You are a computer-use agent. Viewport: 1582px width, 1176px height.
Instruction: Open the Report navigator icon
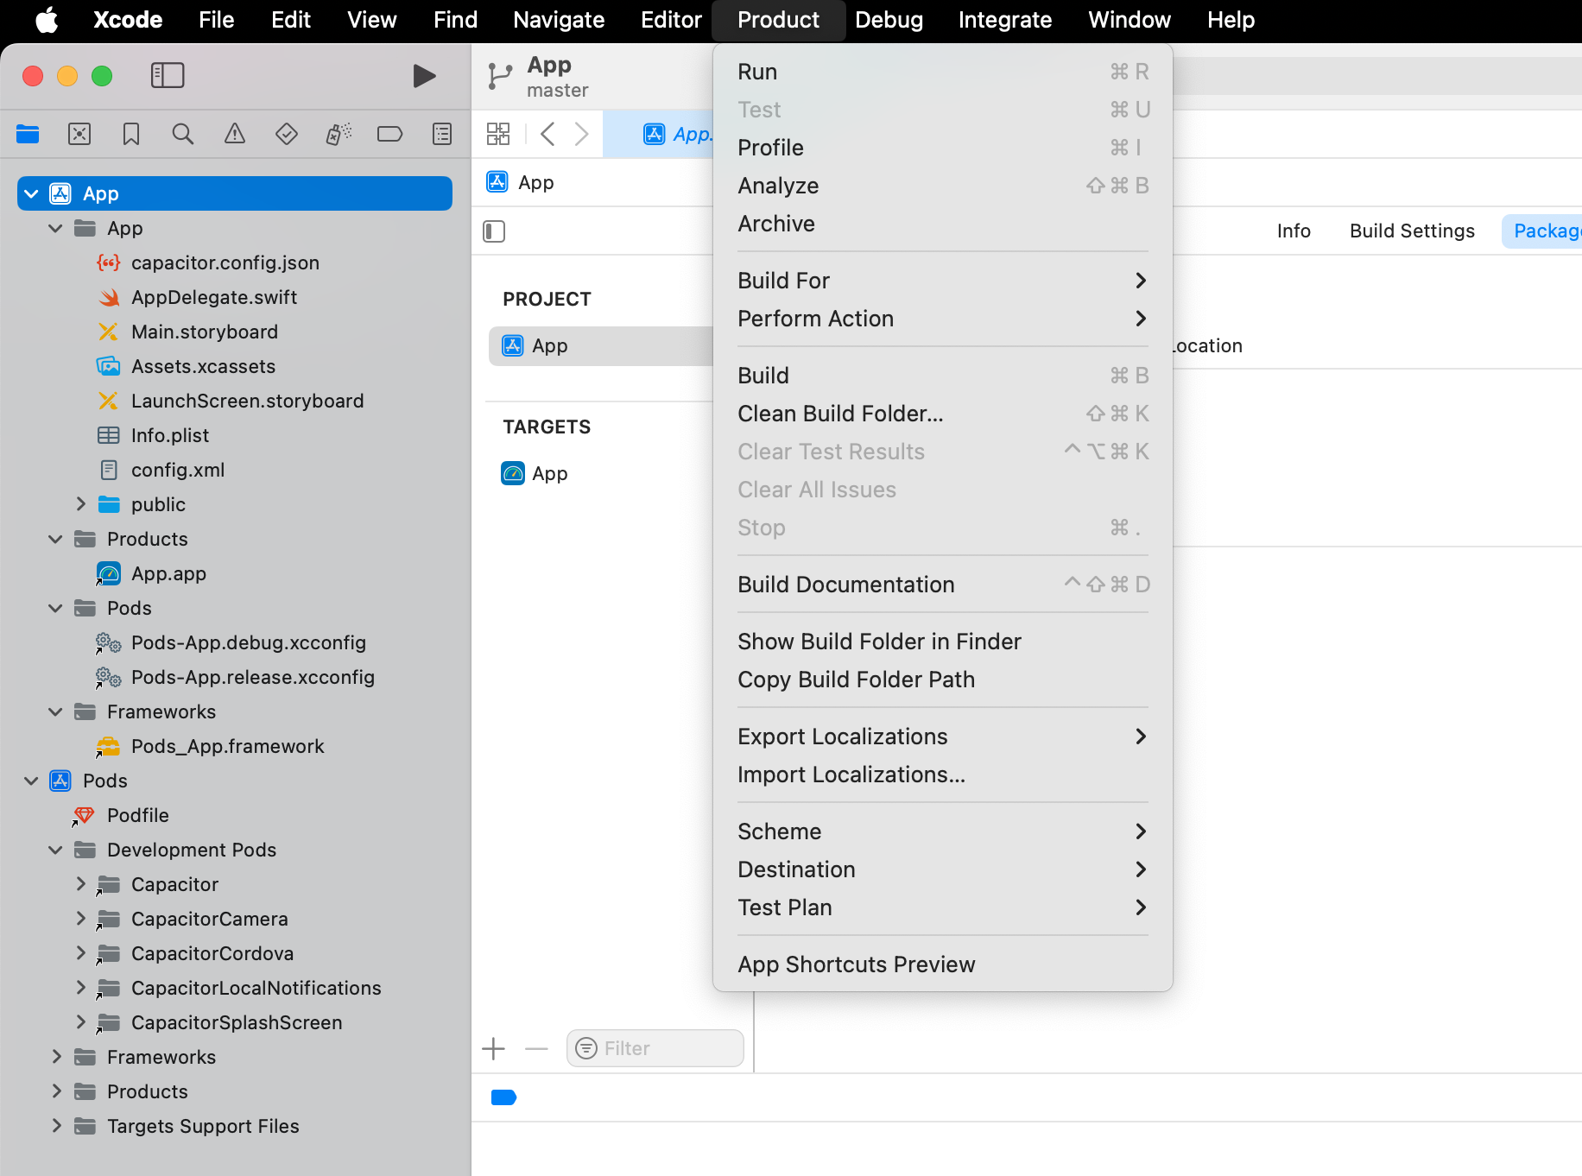(x=442, y=134)
